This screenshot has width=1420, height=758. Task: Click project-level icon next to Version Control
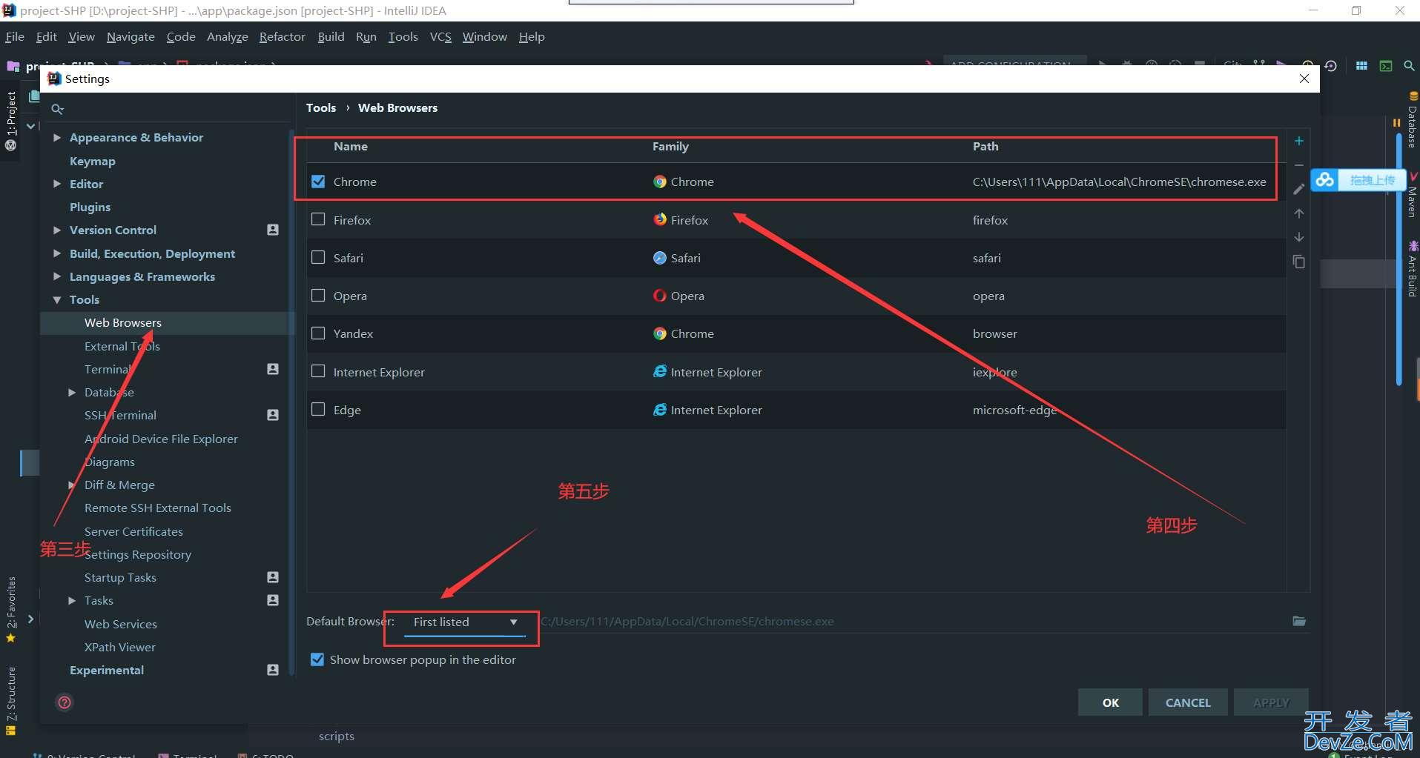point(273,230)
